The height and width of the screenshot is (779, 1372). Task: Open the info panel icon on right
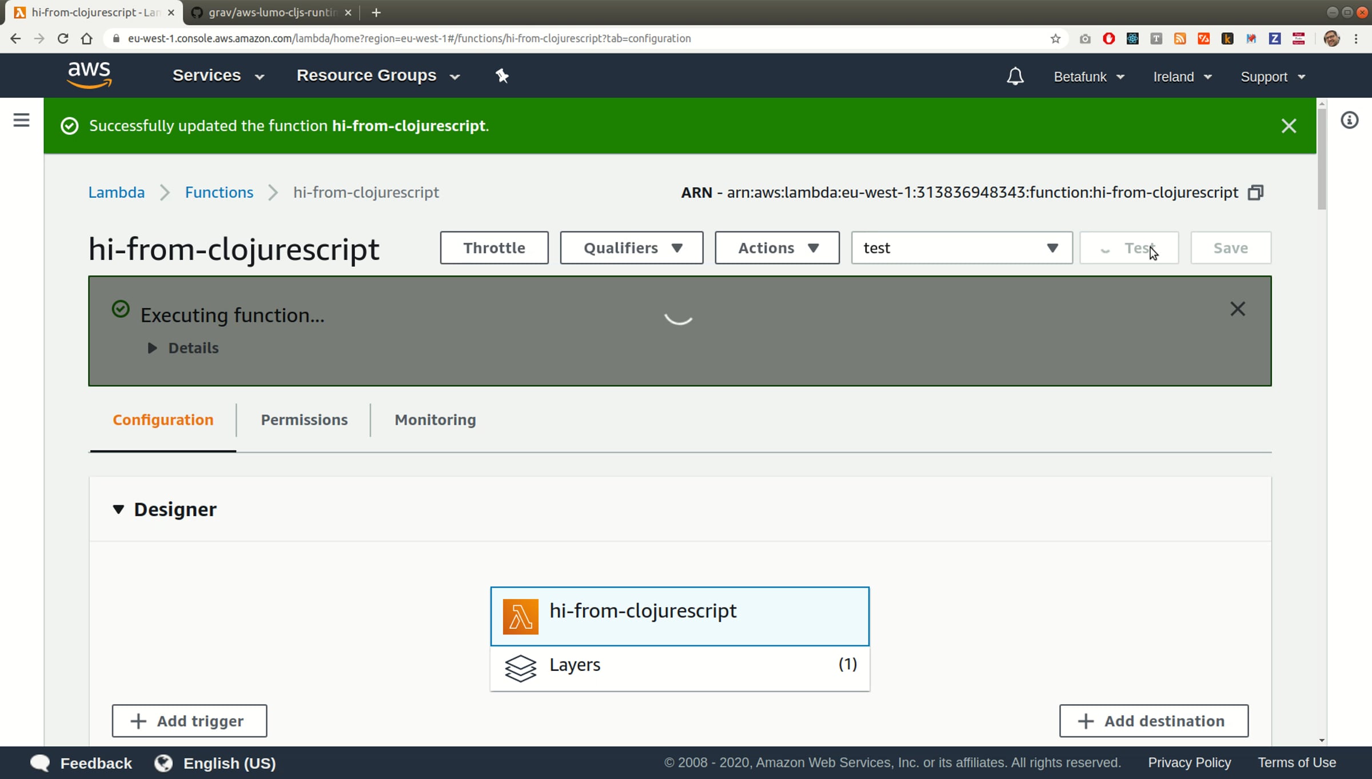tap(1349, 120)
